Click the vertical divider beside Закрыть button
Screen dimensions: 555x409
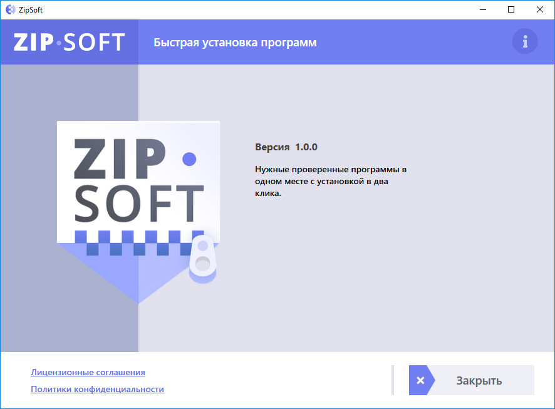(393, 380)
